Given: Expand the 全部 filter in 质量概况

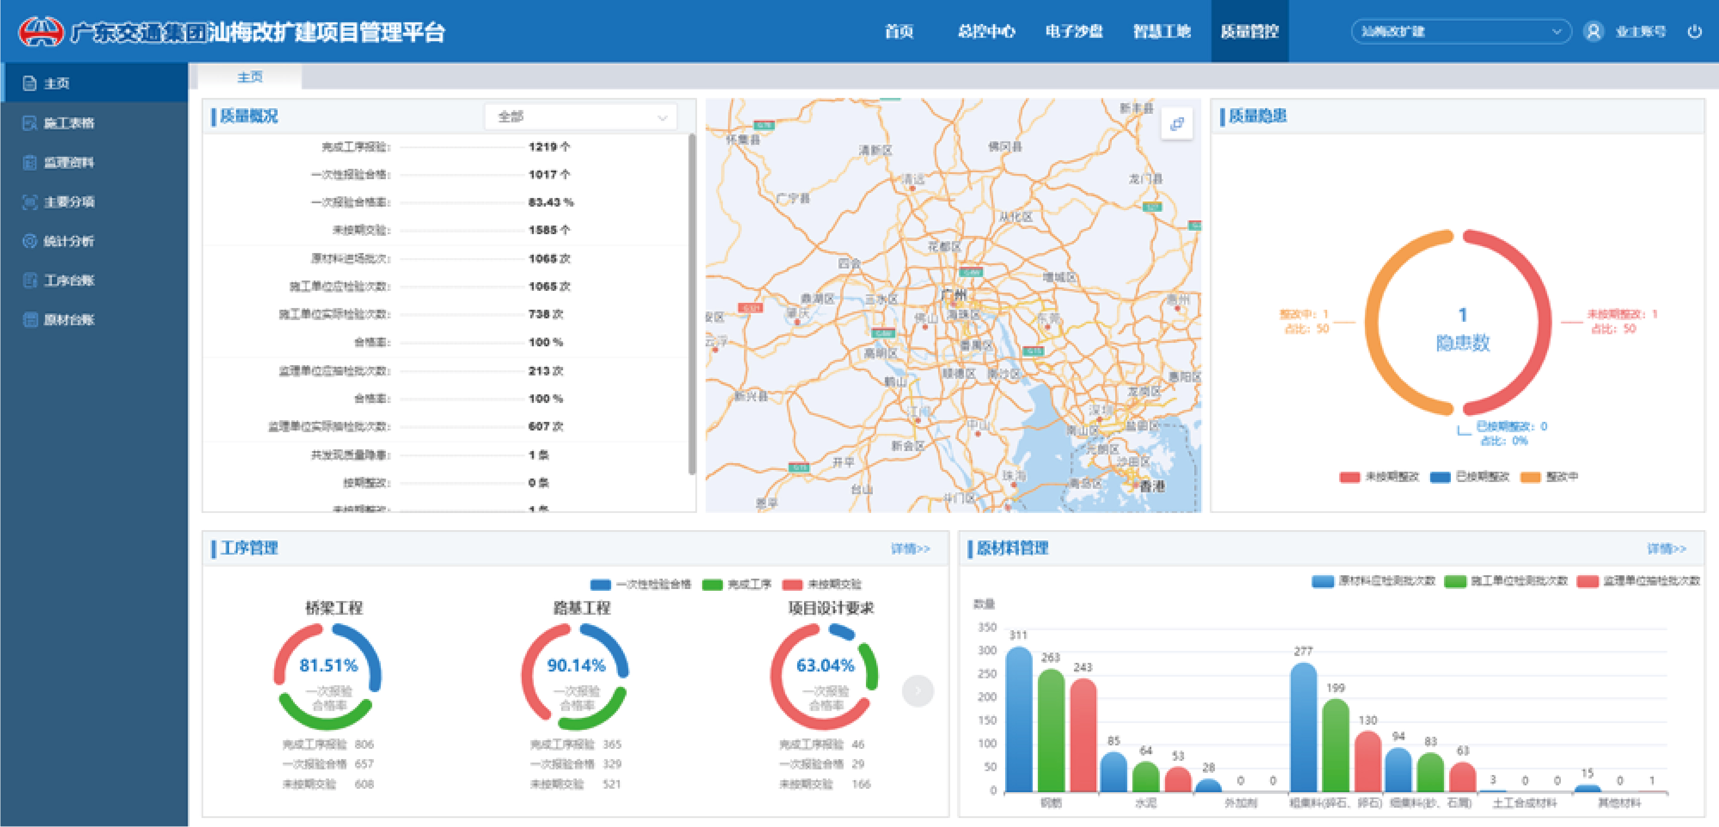Looking at the screenshot, I should 580,117.
